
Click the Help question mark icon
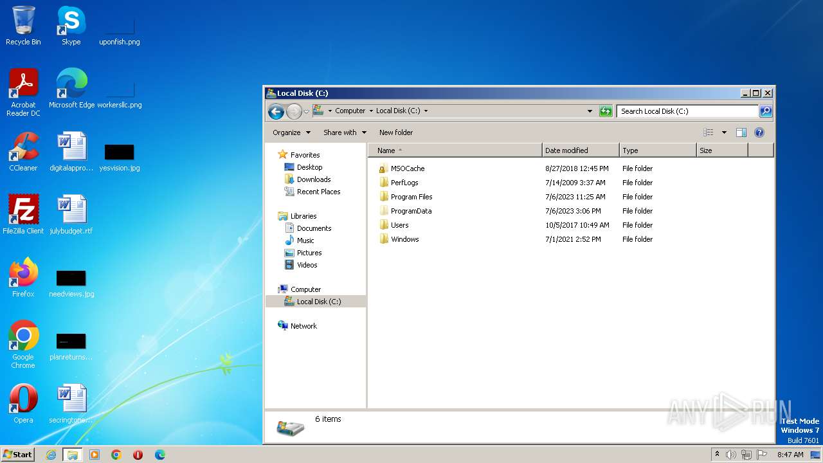click(x=759, y=132)
